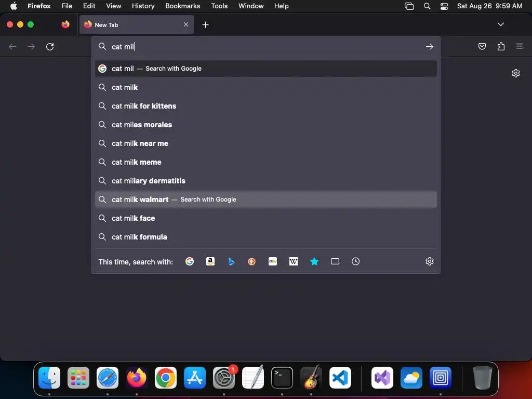Launch Safari from the Dock
The width and height of the screenshot is (532, 399).
click(x=108, y=377)
